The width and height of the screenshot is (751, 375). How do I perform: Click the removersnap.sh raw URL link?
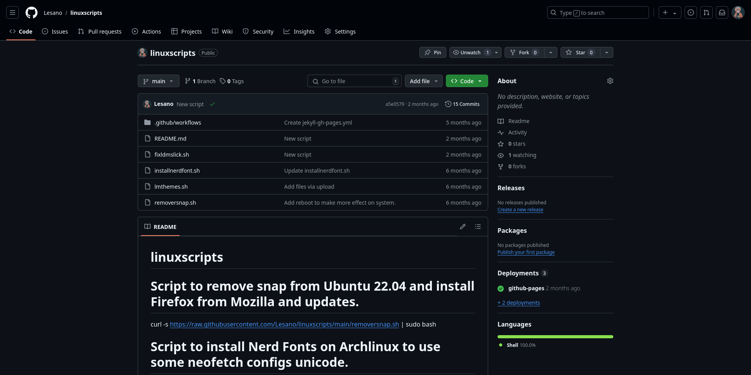[284, 324]
